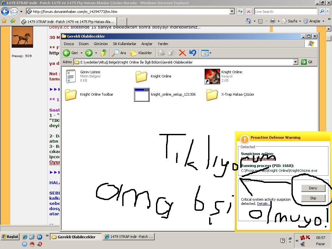Click the taskbar clock 08:57

(x=321, y=238)
